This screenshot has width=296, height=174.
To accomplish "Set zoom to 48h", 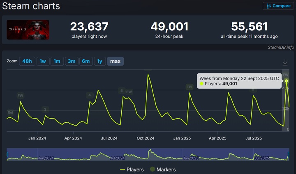I will coord(27,61).
